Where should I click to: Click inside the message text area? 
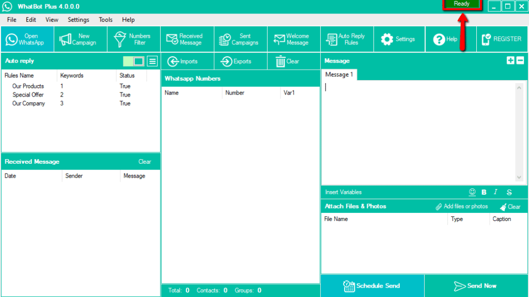click(x=418, y=133)
